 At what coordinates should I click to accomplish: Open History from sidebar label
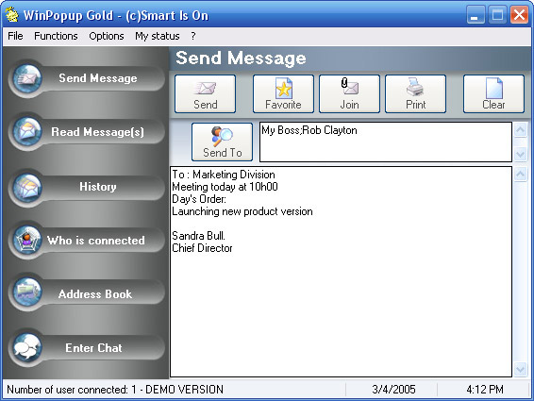point(98,187)
